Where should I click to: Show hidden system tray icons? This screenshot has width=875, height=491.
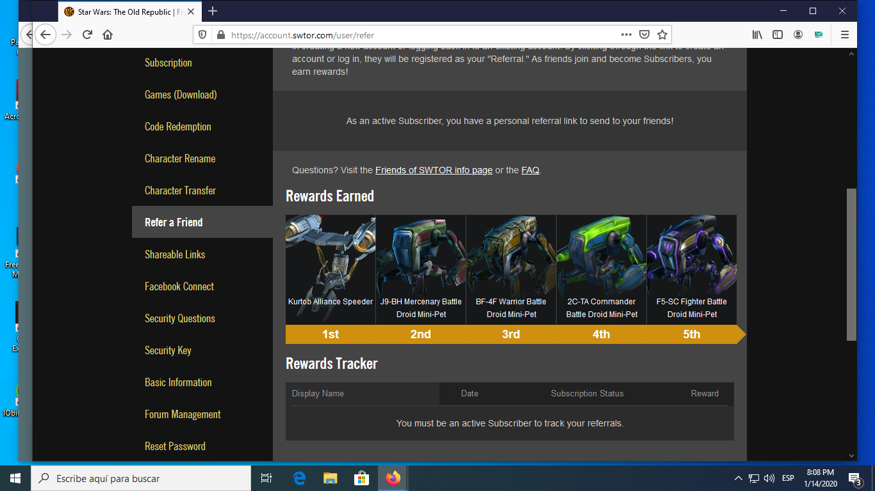click(x=739, y=478)
